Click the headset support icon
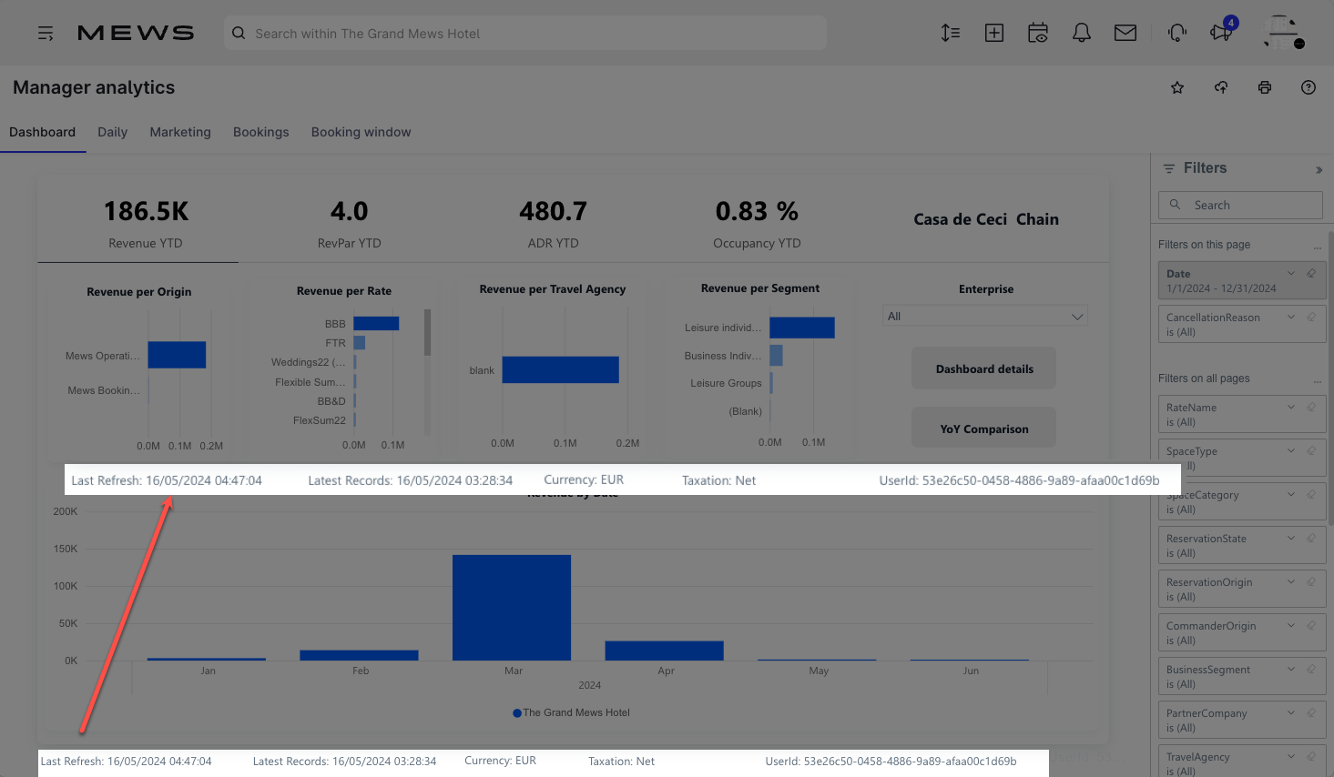 [x=1177, y=34]
